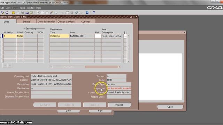Viewport: 223px width, 125px height.
Task: Click the Find flashlight toolbar icon
Action: [x=2, y=12]
